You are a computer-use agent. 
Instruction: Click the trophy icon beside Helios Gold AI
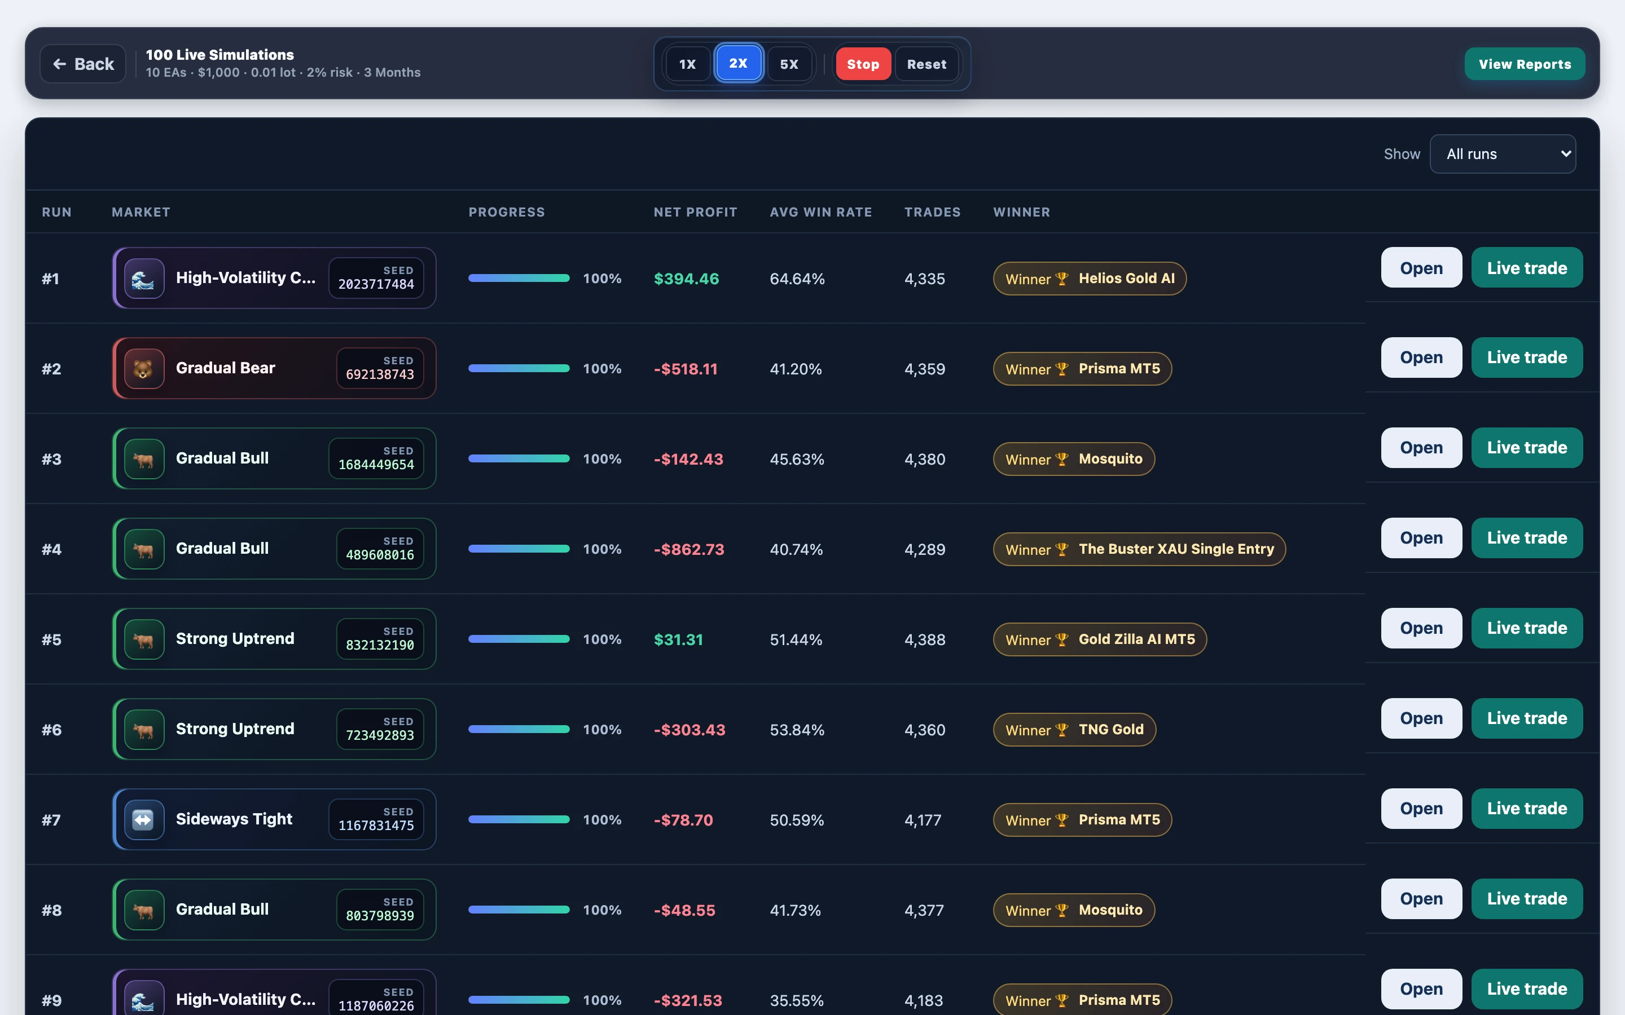(1062, 279)
